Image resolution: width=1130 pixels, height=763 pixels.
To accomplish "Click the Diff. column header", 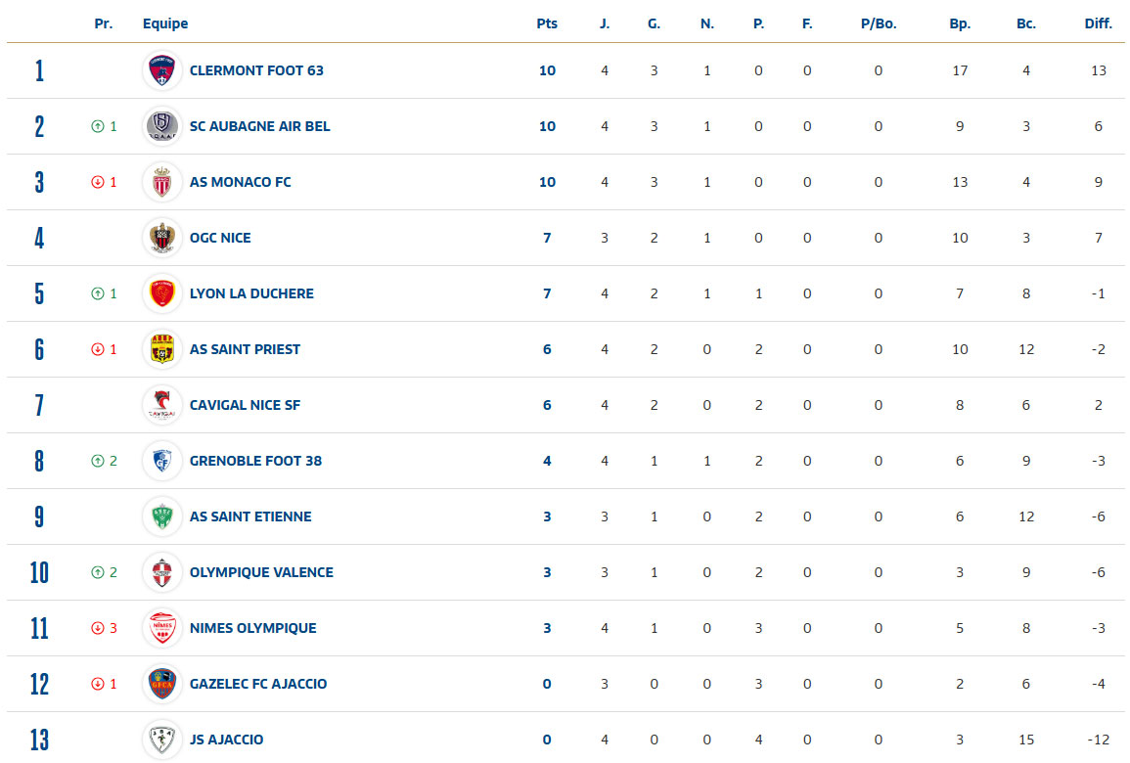I will click(x=1098, y=23).
